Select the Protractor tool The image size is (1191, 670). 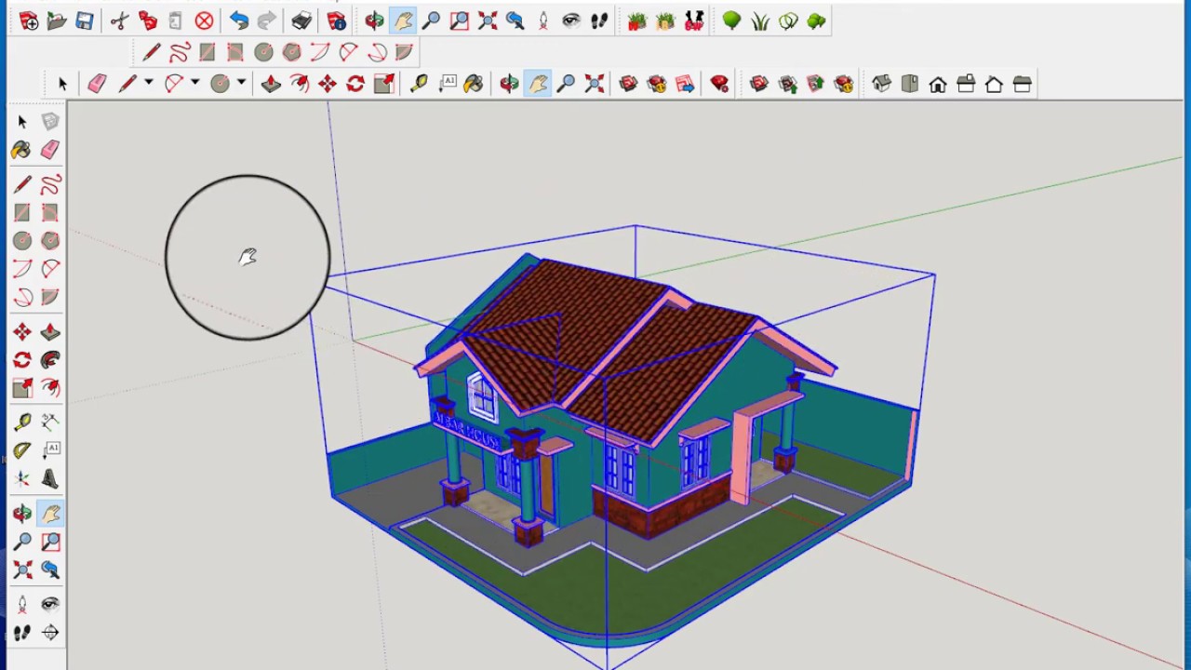[21, 450]
